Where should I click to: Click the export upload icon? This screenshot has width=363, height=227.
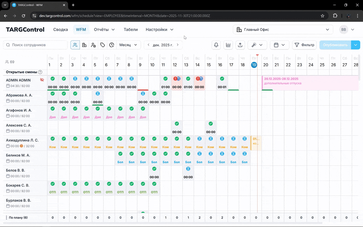[240, 45]
